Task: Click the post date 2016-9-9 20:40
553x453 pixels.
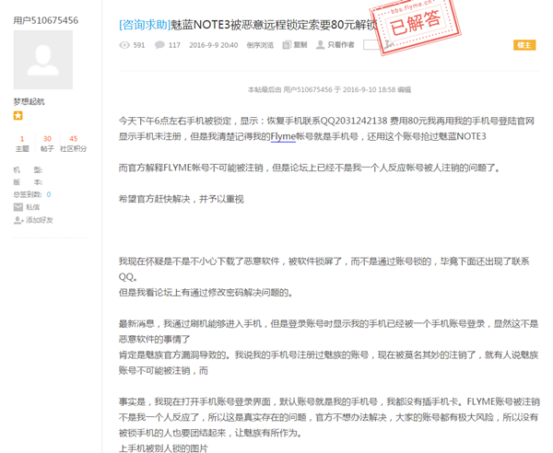Action: tap(214, 45)
